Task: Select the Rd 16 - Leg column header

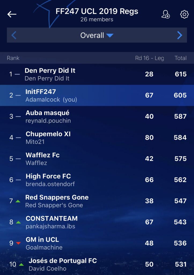Action: point(149,58)
